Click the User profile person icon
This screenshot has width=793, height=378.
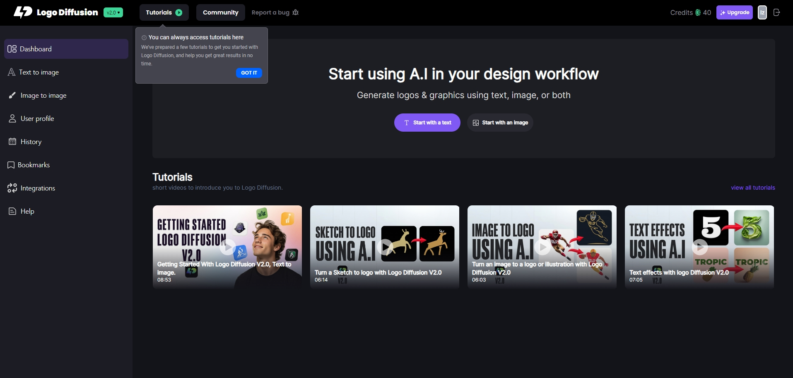12,118
